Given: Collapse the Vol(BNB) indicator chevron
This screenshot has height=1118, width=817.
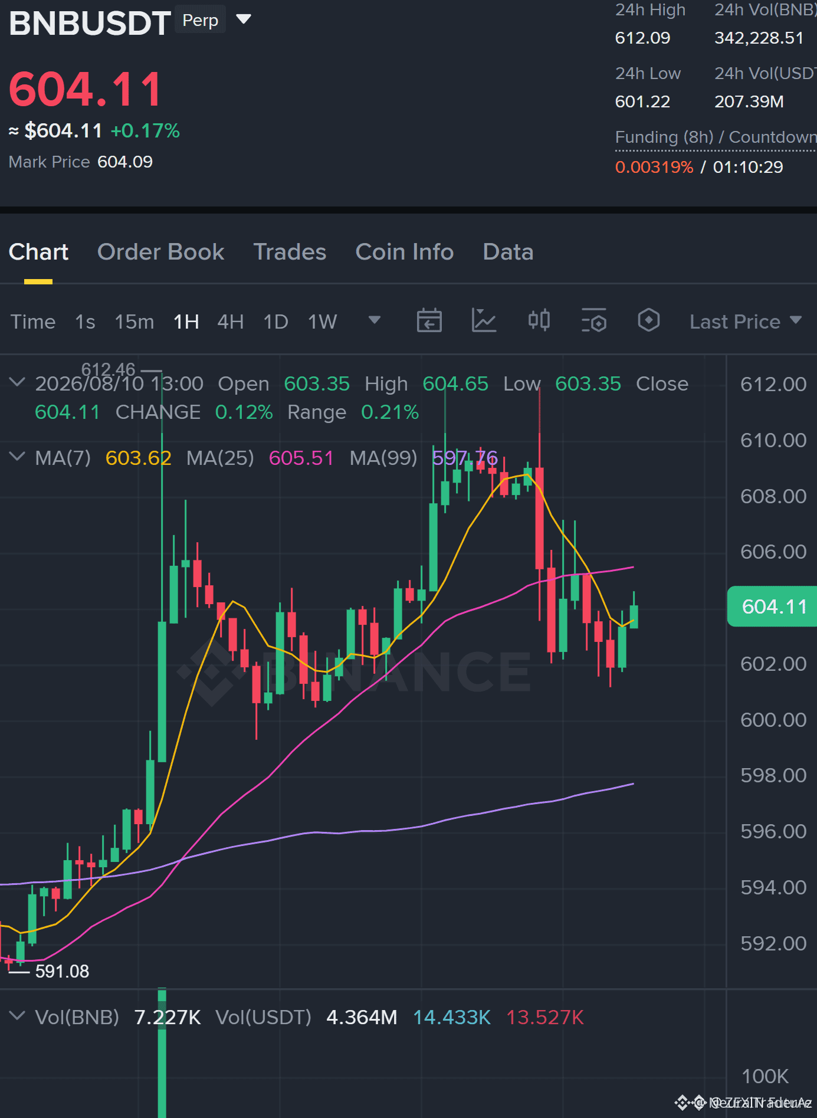Looking at the screenshot, I should (x=18, y=1016).
